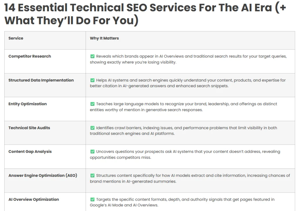Click the Technical Site Audits label
Viewport: 297px width, 211px height.
click(x=29, y=128)
